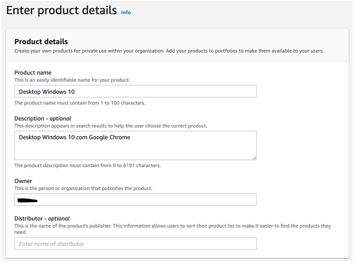354x264 pixels.
Task: Focus the Description text area
Action: click(135, 145)
